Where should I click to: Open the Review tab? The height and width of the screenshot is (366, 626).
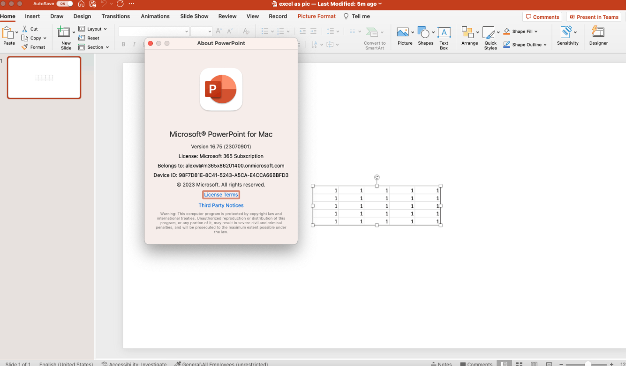coord(227,16)
